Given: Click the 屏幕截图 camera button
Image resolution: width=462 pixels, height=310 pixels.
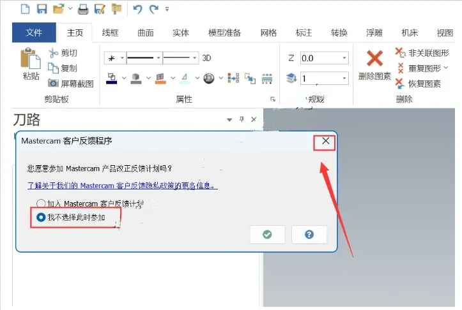Looking at the screenshot, I should pos(71,84).
